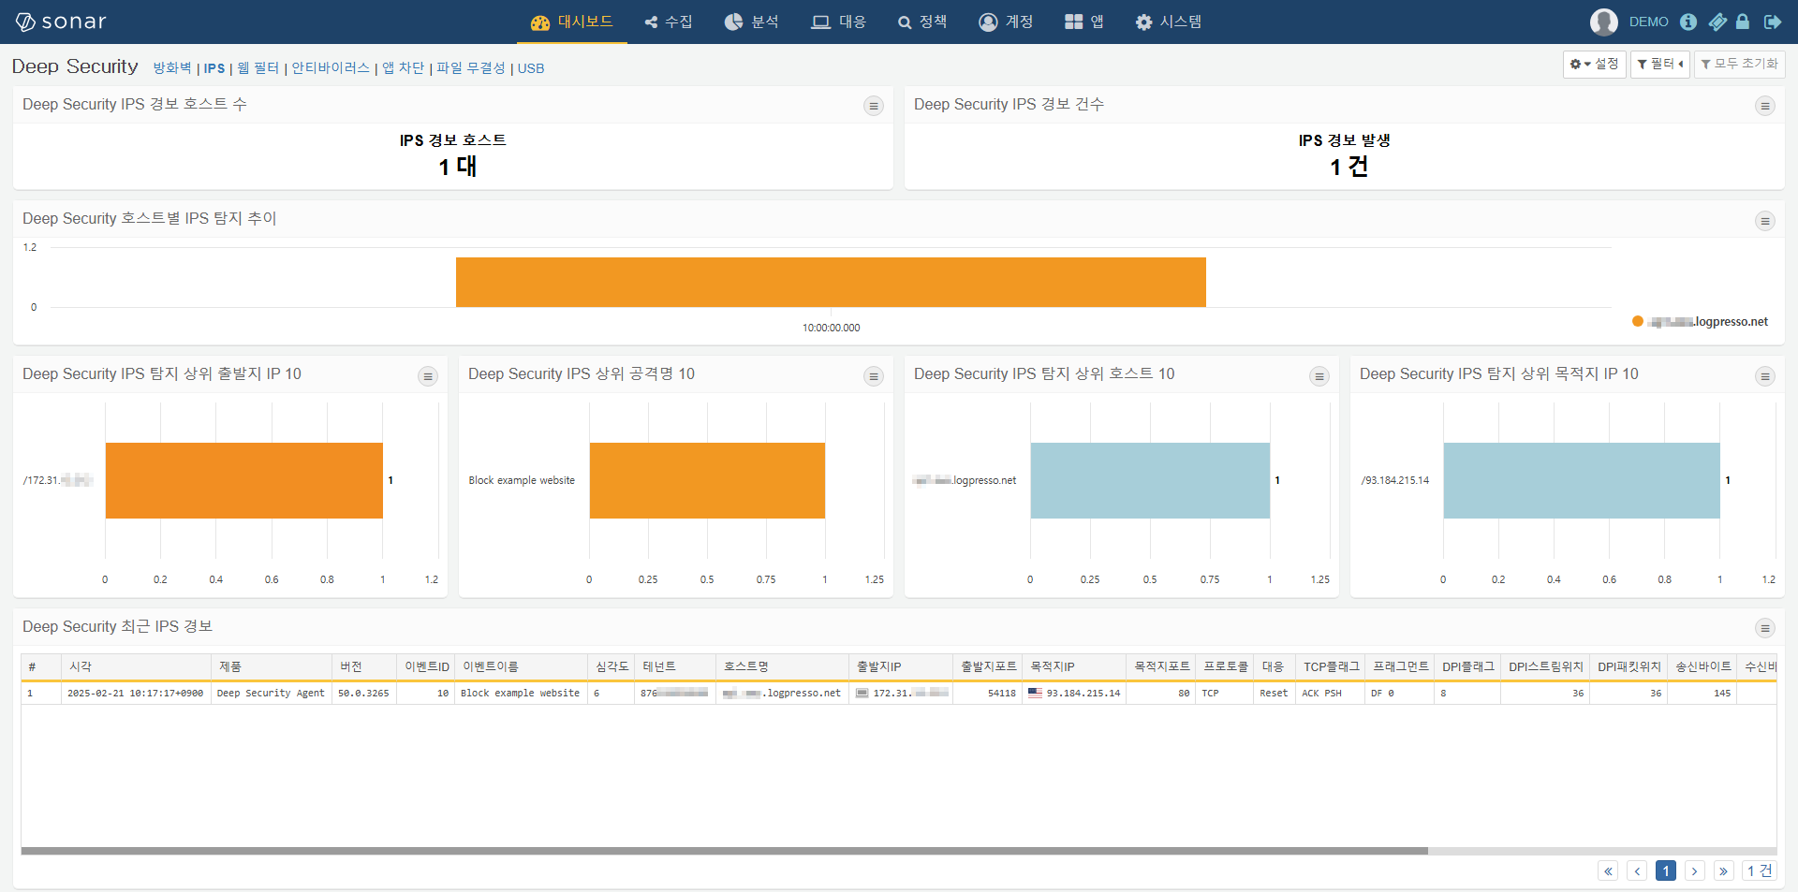Image resolution: width=1798 pixels, height=892 pixels.
Task: Open menu of 최근 IPS 경보 widget
Action: (x=1765, y=628)
